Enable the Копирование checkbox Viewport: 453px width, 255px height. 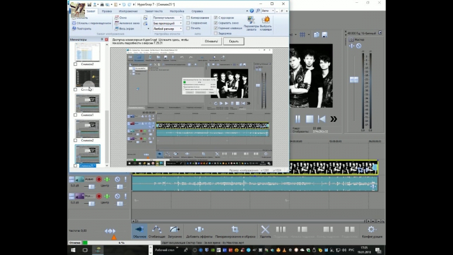[189, 18]
